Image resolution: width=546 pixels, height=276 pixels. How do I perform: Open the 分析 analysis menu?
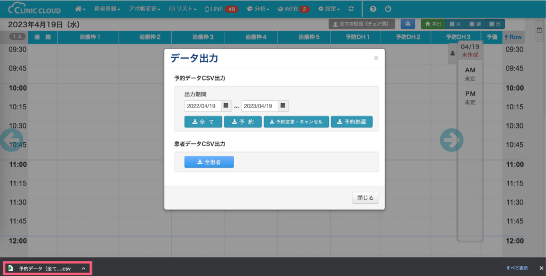258,9
